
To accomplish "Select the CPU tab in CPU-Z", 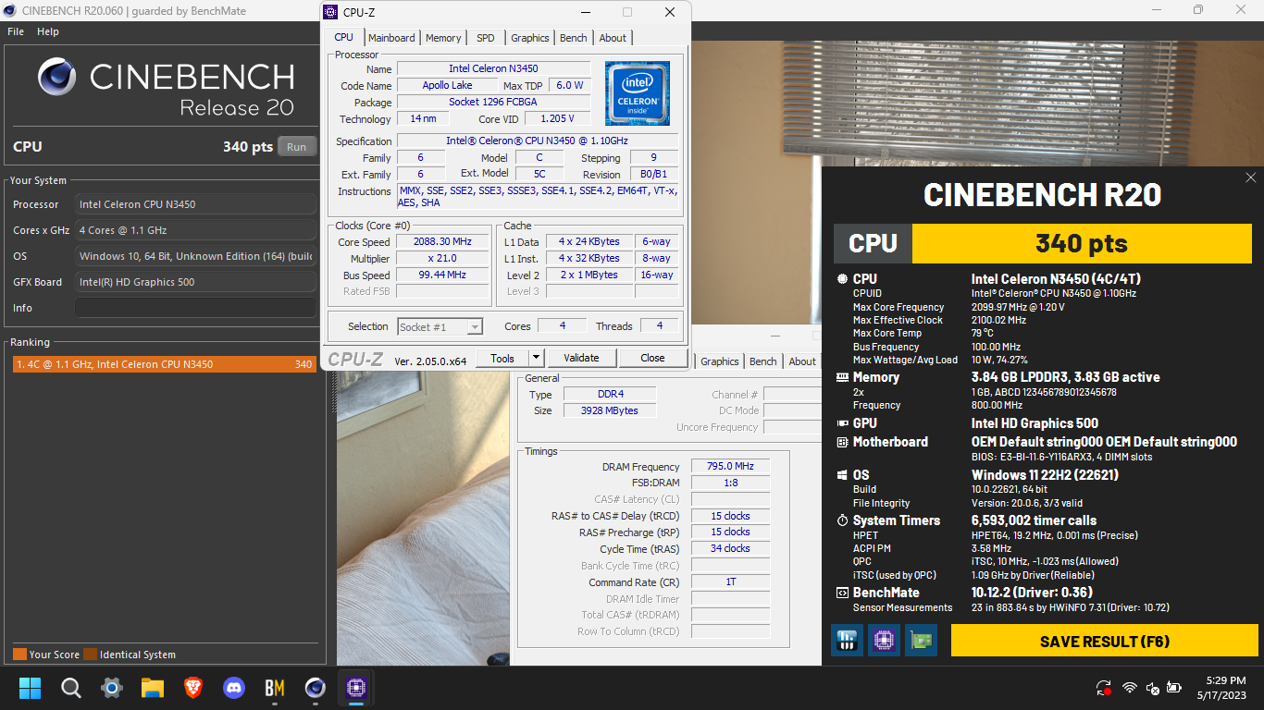I will point(343,37).
